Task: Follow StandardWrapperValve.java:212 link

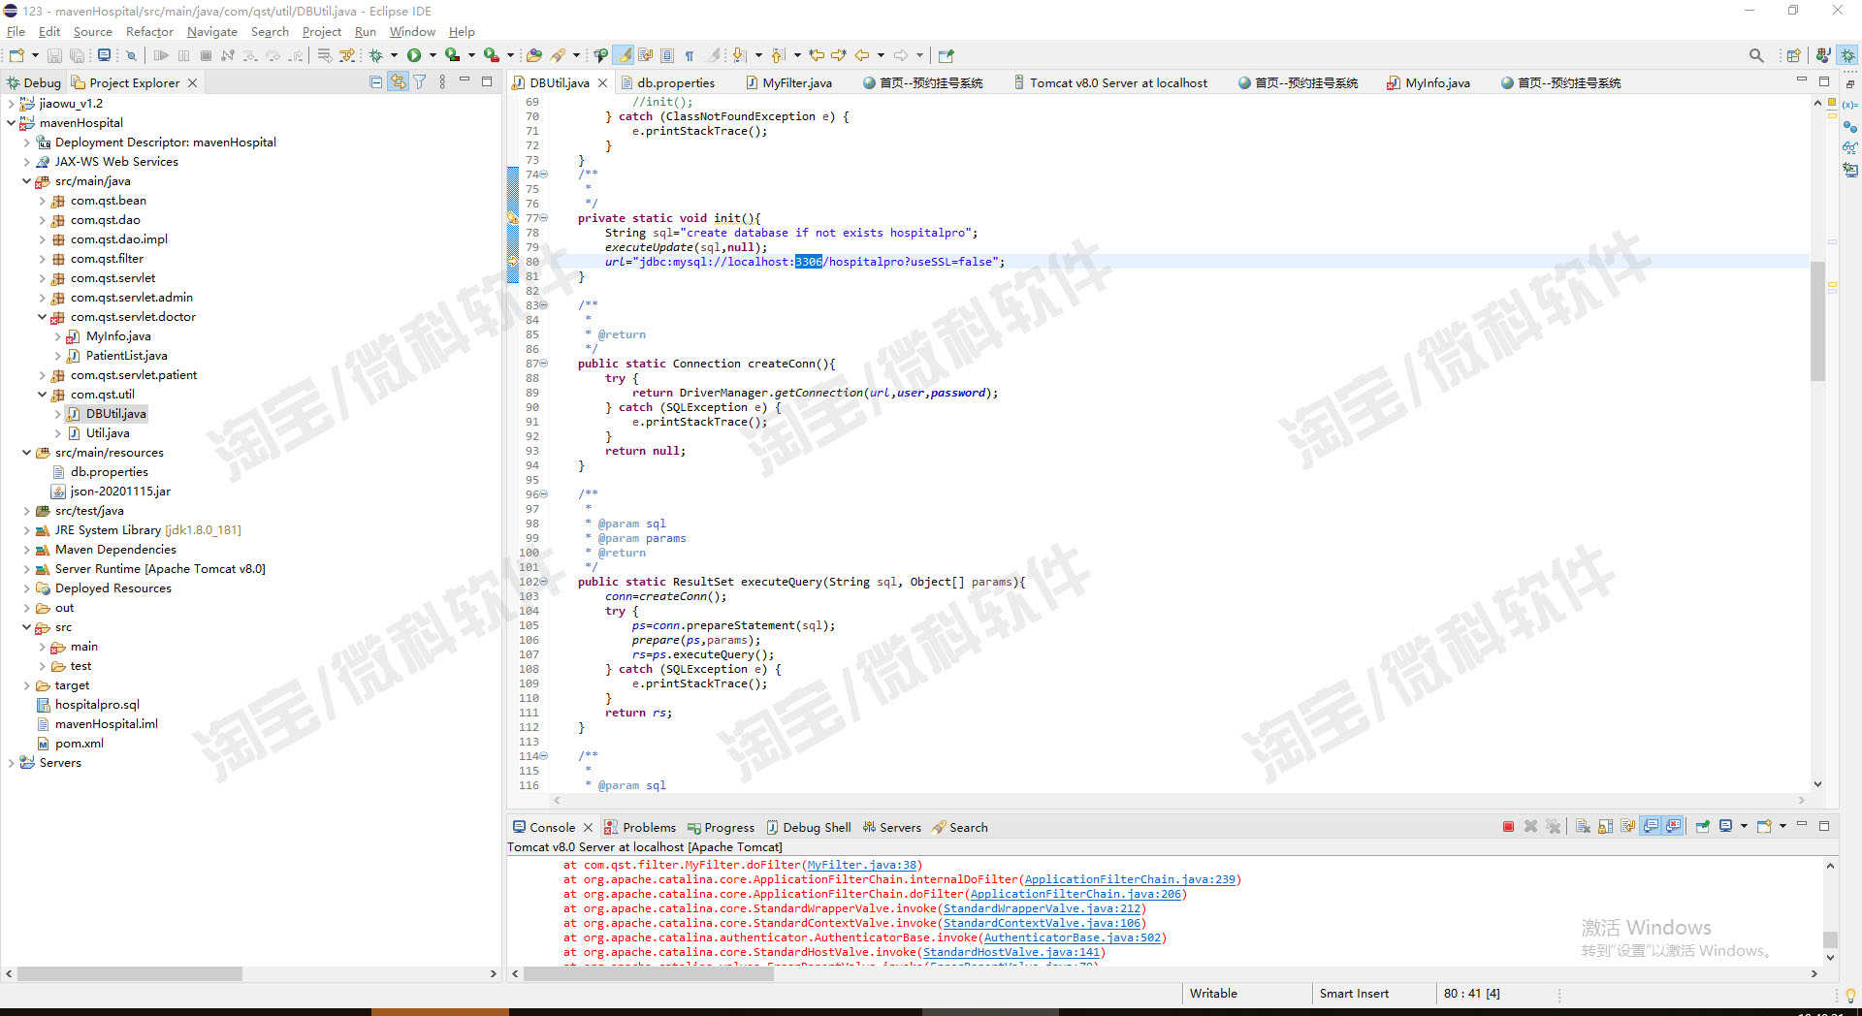Action: (x=1042, y=908)
